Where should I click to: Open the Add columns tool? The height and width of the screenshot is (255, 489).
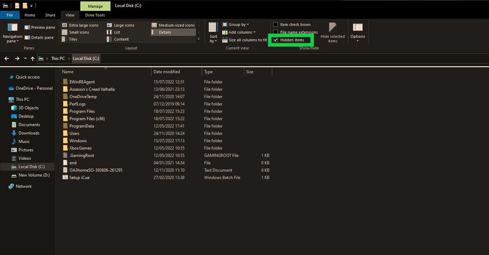tap(239, 32)
